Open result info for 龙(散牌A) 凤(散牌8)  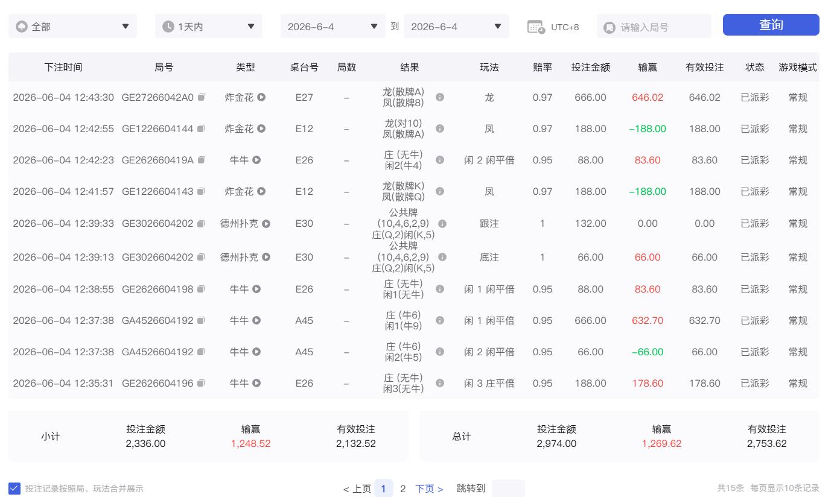pos(440,97)
